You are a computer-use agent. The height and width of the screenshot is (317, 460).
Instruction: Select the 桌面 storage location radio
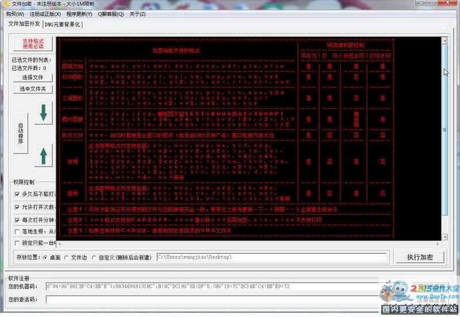click(45, 257)
